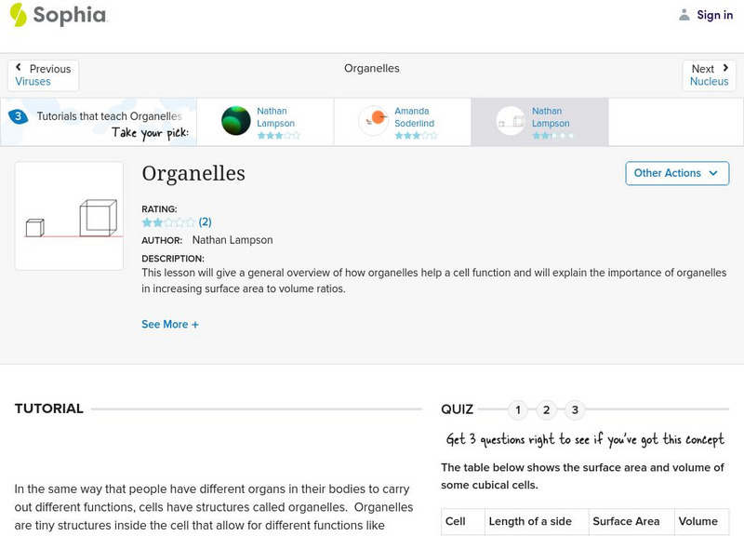Select quiz question 3

576,410
